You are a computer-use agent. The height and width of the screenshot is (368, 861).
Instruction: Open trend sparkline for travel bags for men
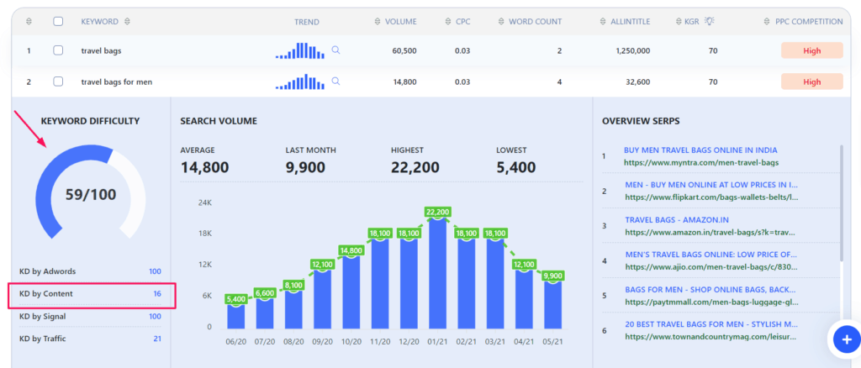point(300,82)
